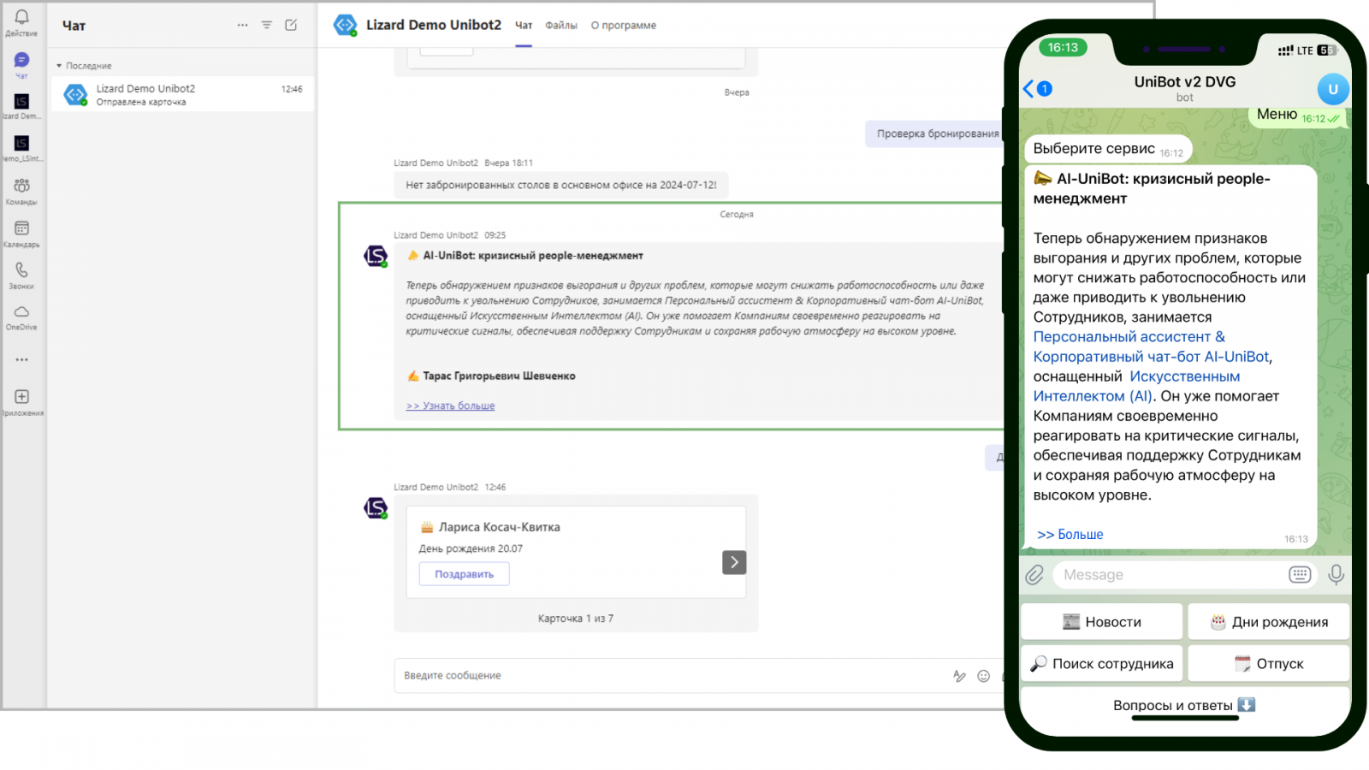This screenshot has width=1369, height=770.
Task: Go to next birthday card arrow
Action: 734,562
